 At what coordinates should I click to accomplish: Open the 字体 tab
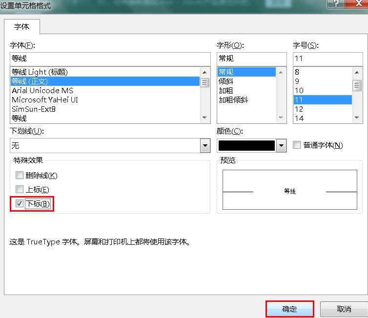tap(21, 27)
